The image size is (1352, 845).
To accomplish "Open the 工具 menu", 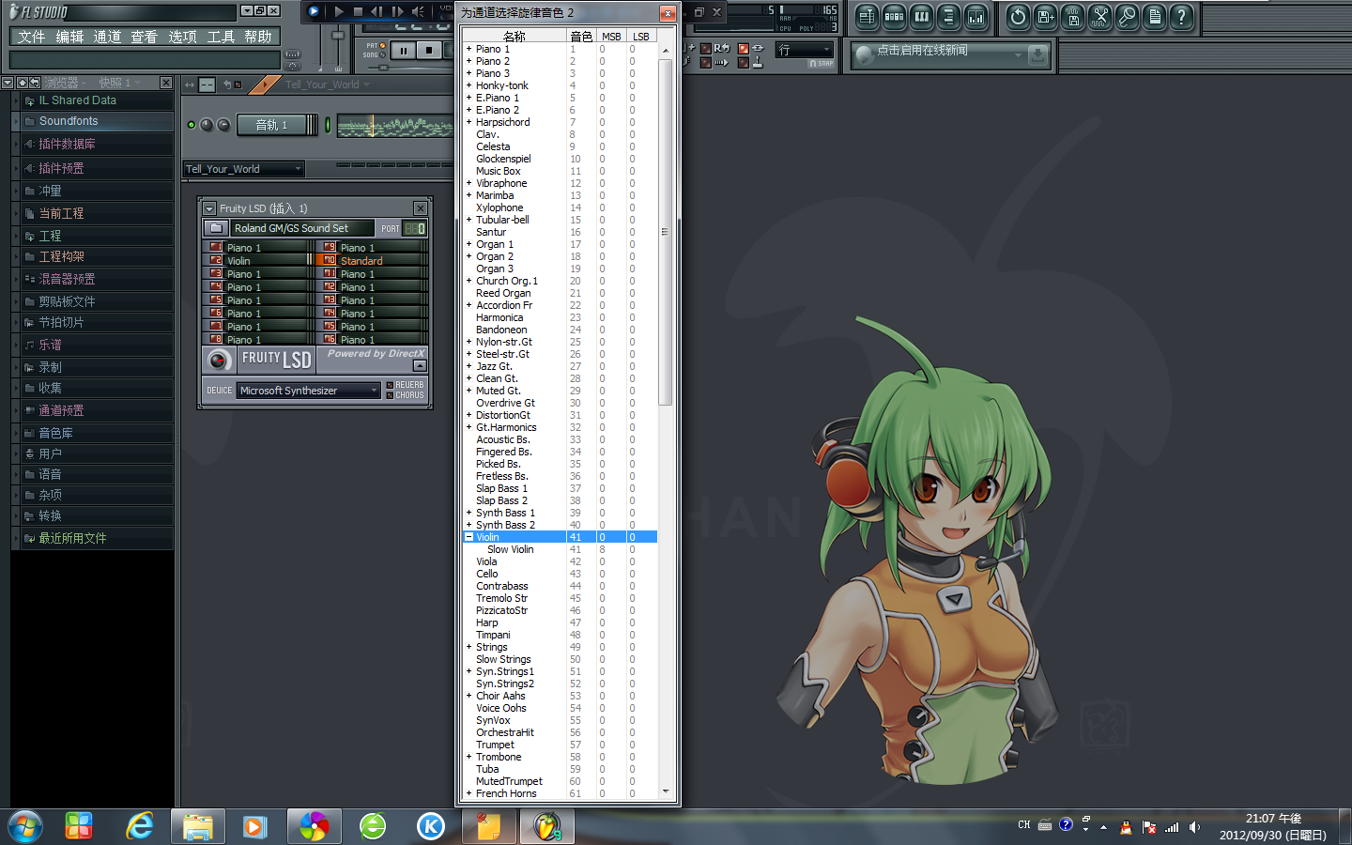I will click(221, 37).
